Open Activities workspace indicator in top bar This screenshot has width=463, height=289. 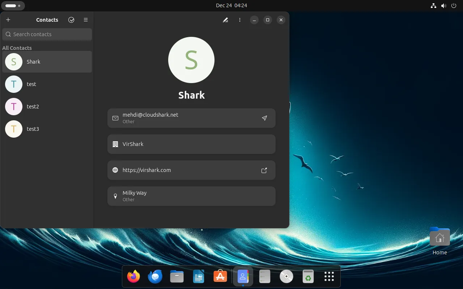(13, 6)
